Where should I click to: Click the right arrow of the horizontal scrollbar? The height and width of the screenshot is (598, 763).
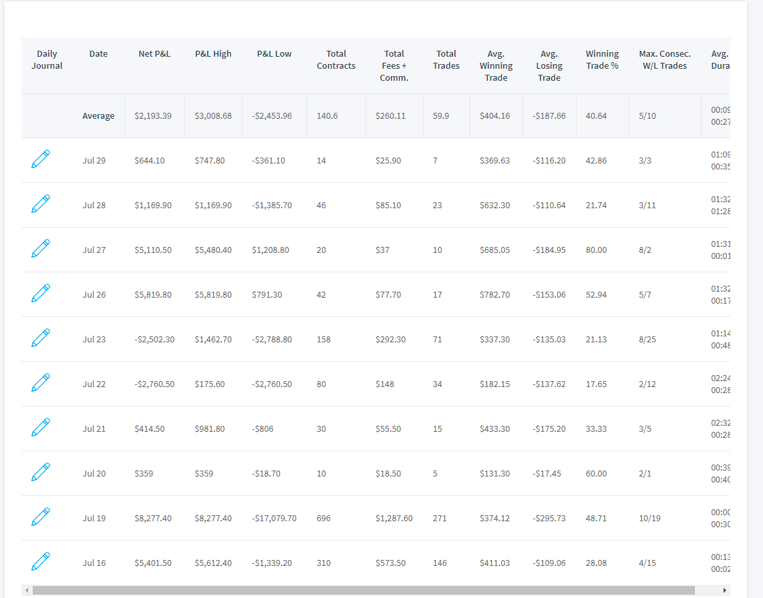(x=724, y=590)
